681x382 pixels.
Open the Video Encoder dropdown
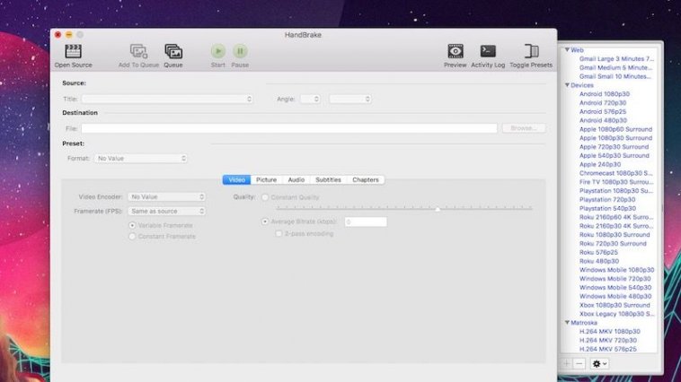tap(166, 196)
